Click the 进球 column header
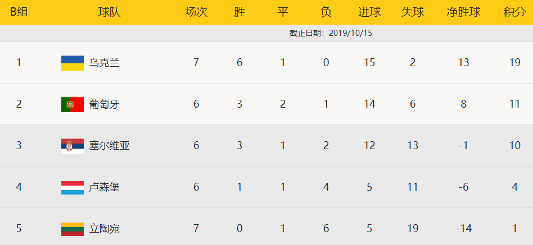This screenshot has height=245, width=533. pyautogui.click(x=369, y=12)
